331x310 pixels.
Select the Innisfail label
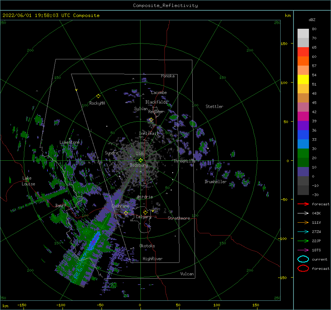click(x=149, y=133)
